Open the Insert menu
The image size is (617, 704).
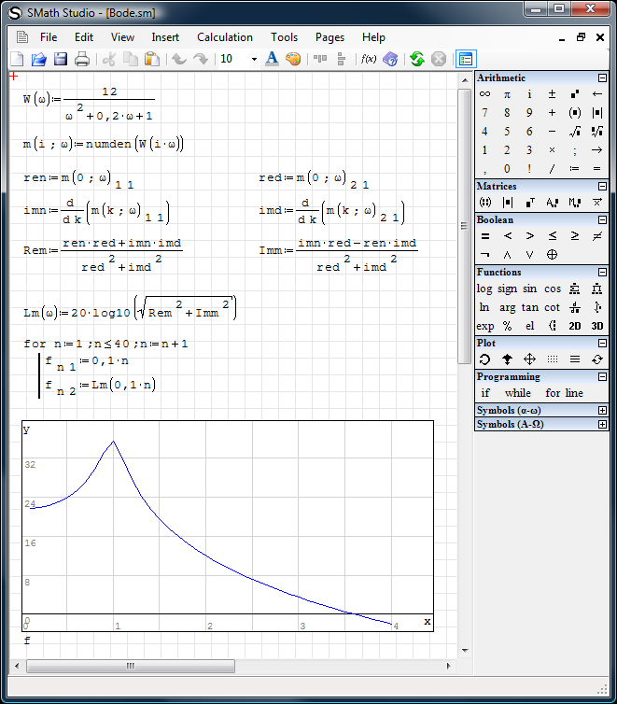coord(165,37)
